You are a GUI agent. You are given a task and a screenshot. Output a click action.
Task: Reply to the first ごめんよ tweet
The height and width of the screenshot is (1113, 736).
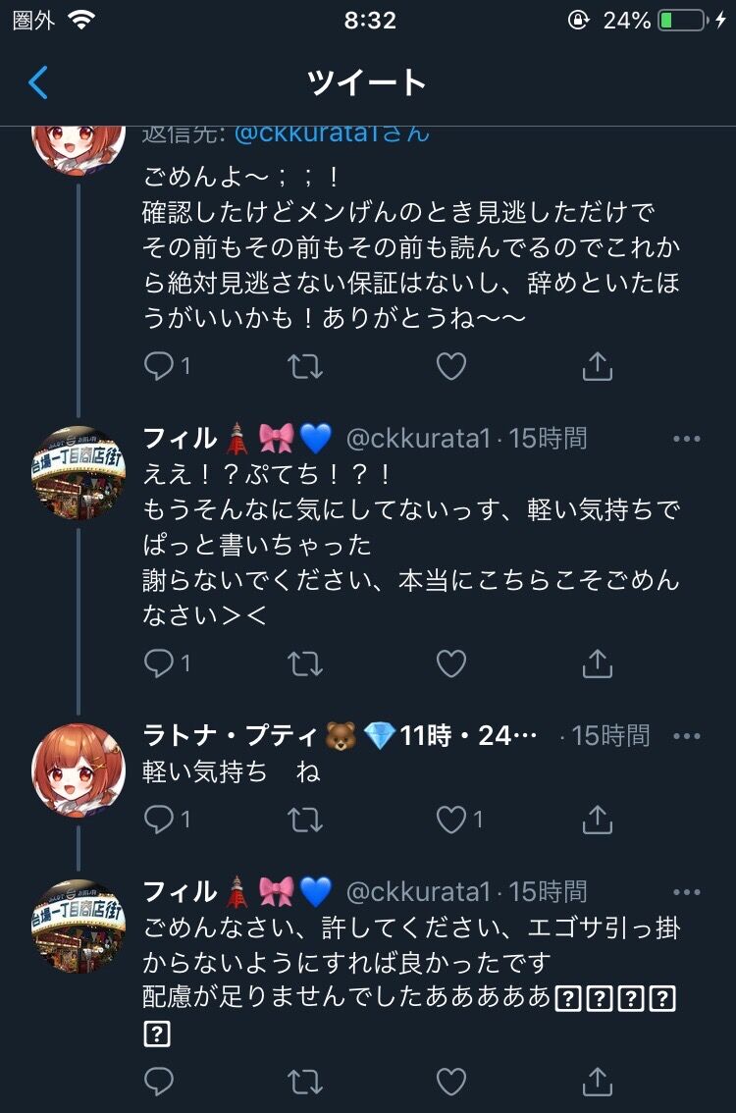[x=158, y=367]
